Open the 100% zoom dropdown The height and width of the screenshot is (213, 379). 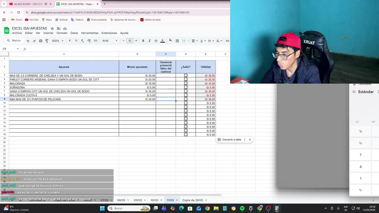pyautogui.click(x=58, y=41)
